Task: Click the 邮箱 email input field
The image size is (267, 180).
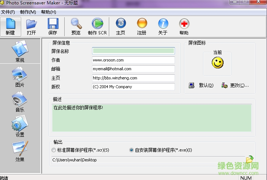Action: [x=134, y=69]
